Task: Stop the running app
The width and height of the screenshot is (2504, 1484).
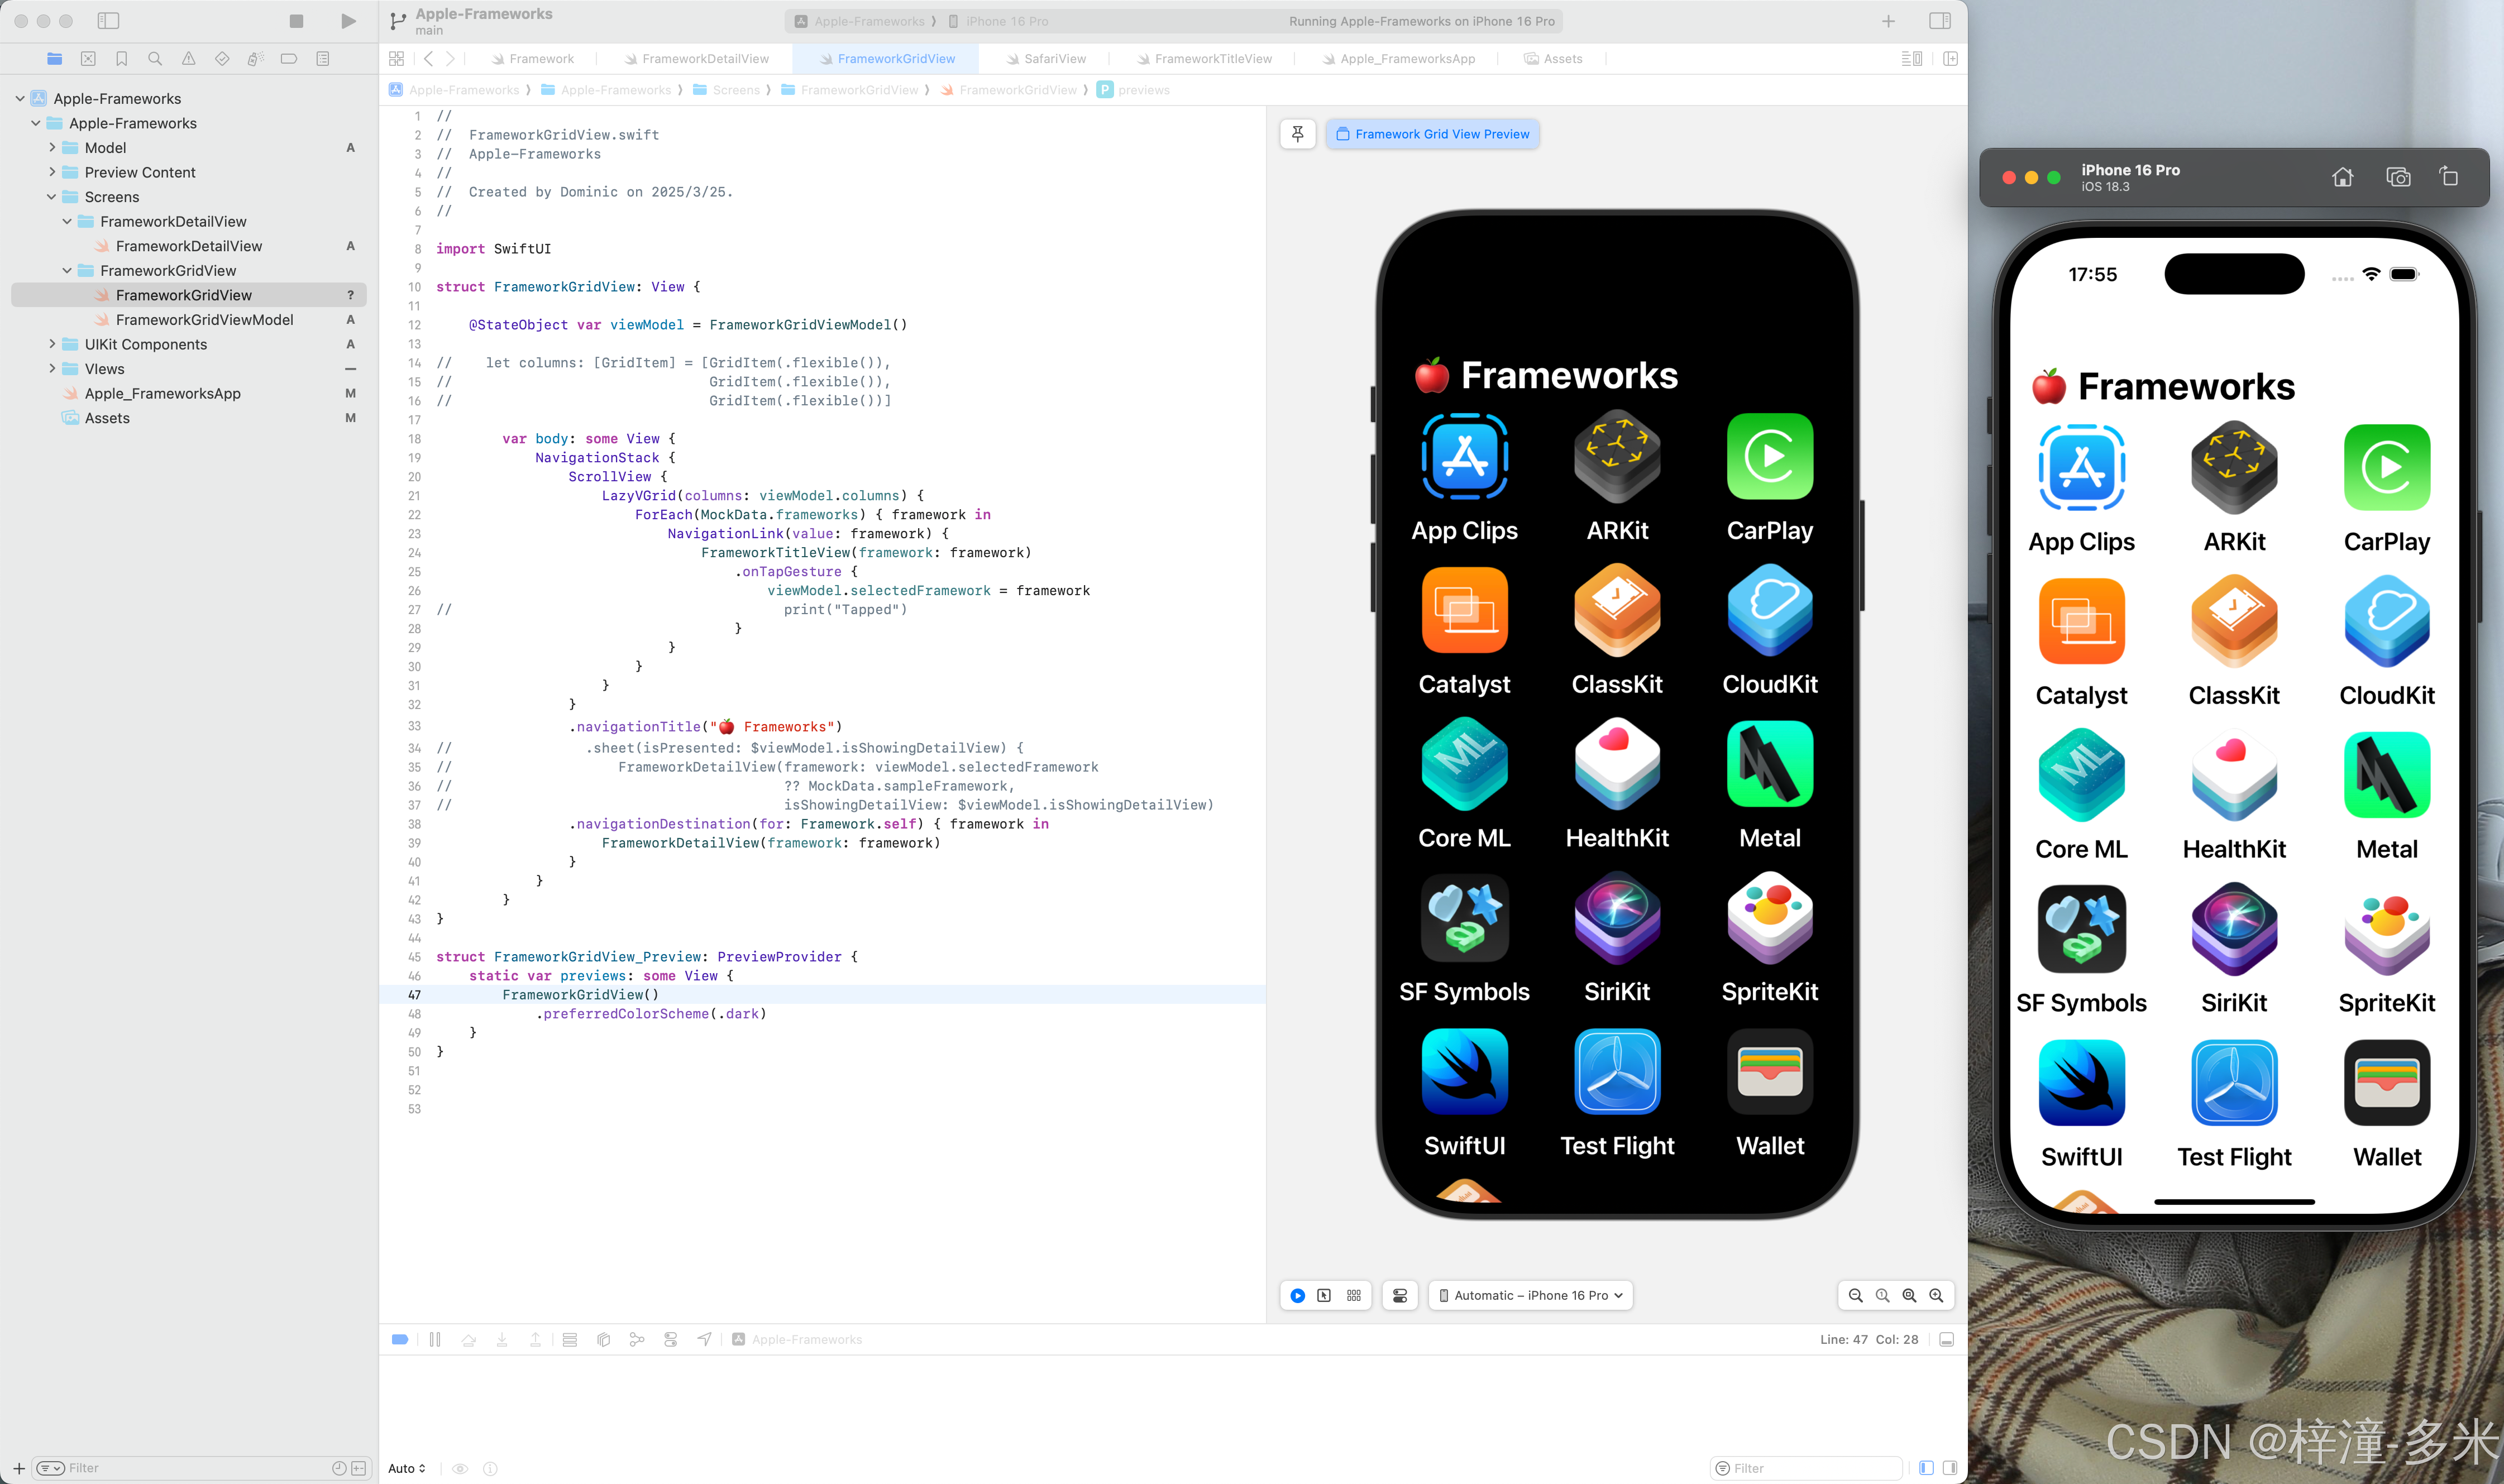Action: [296, 21]
